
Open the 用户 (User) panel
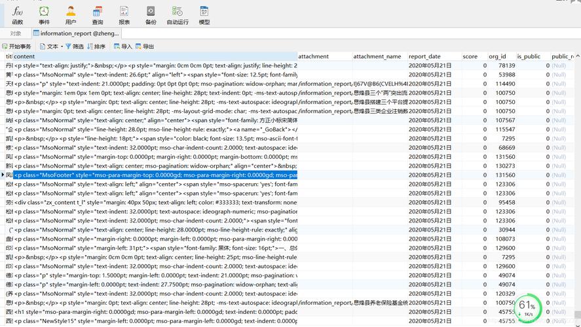71,16
